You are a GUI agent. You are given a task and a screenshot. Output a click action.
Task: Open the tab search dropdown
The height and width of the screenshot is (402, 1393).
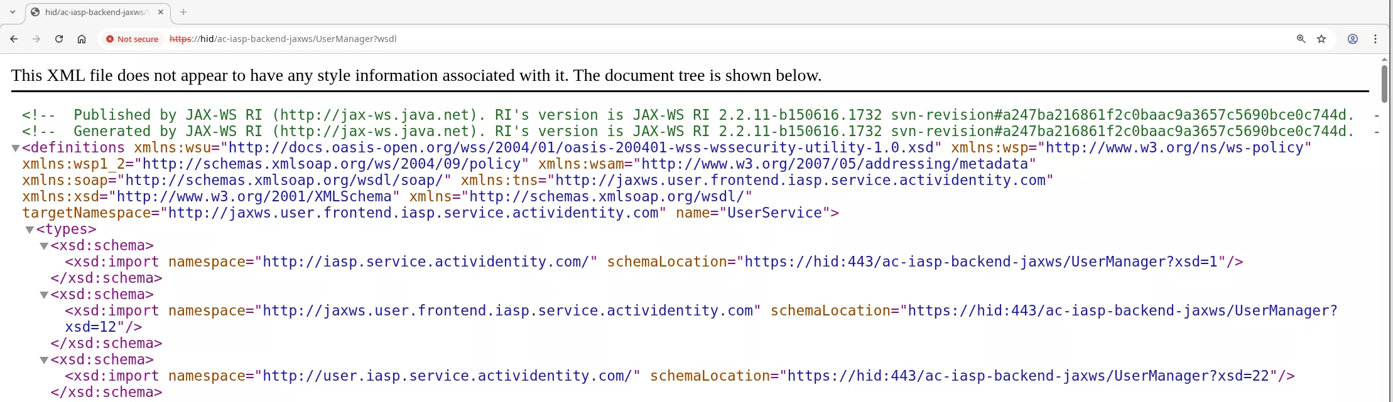pos(13,12)
